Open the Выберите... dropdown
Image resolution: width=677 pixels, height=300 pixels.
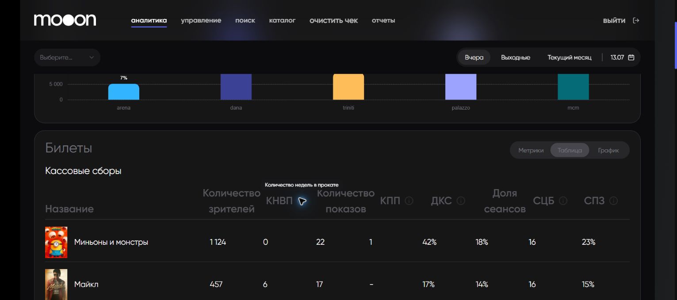tap(67, 57)
